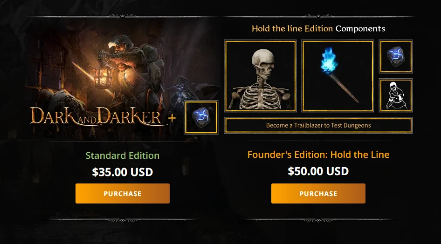Click Founder's Edition: Hold the Line title
The height and width of the screenshot is (244, 441).
point(318,155)
